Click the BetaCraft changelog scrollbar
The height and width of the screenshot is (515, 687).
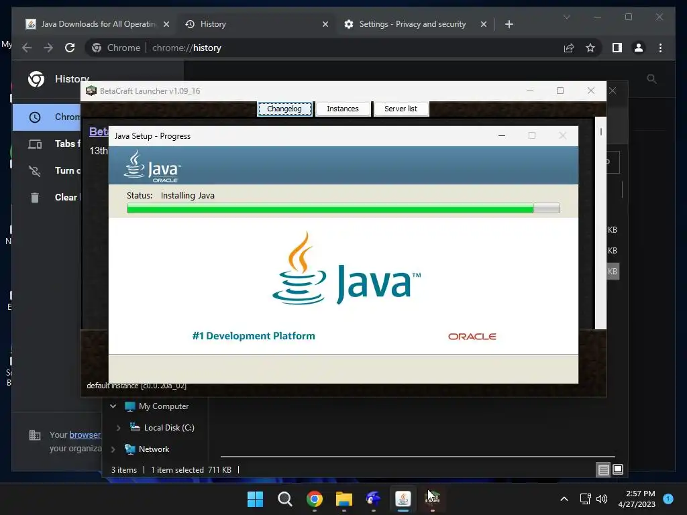pos(600,223)
